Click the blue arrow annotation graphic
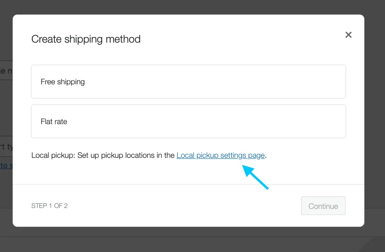 coord(255,177)
